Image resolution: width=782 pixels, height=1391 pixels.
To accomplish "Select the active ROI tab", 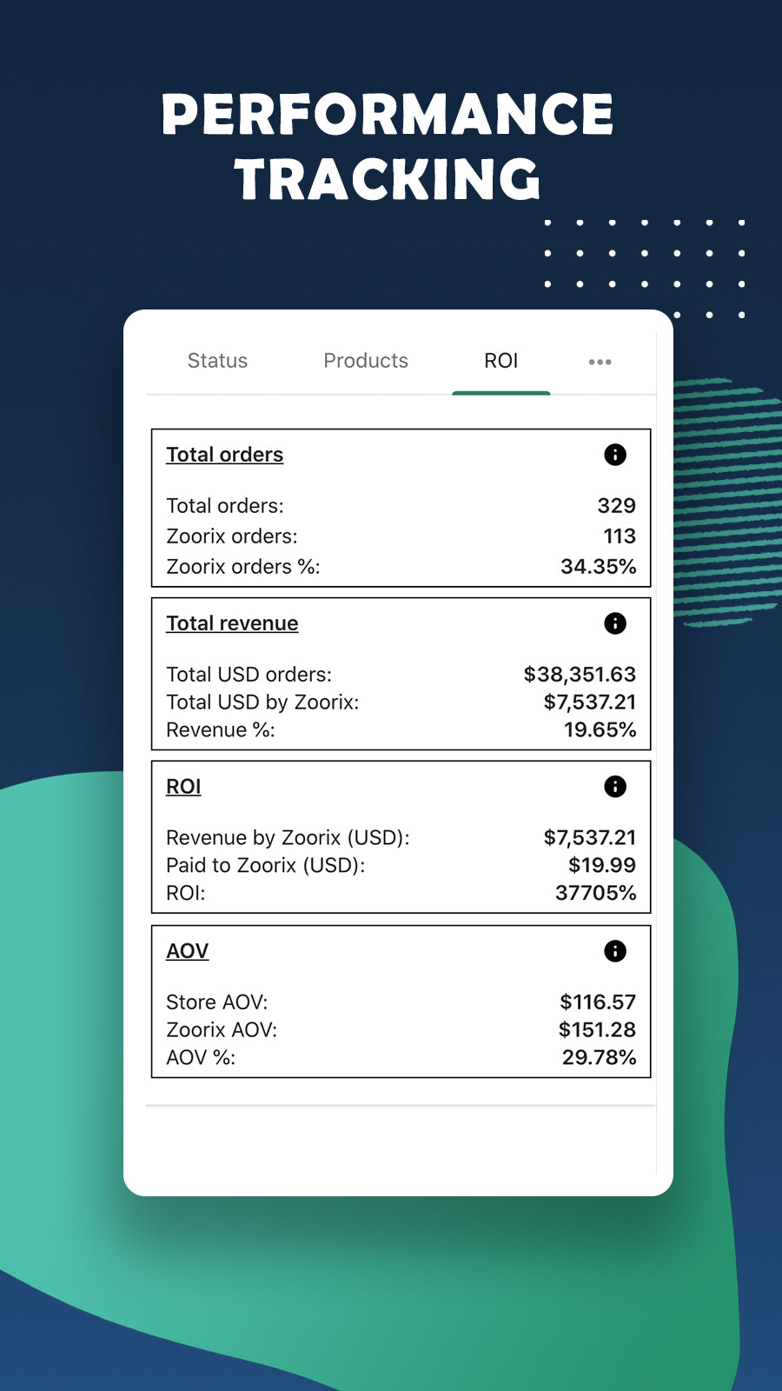I will coord(501,361).
